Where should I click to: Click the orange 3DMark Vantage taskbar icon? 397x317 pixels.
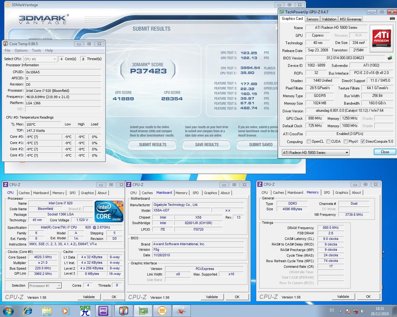(x=162, y=310)
